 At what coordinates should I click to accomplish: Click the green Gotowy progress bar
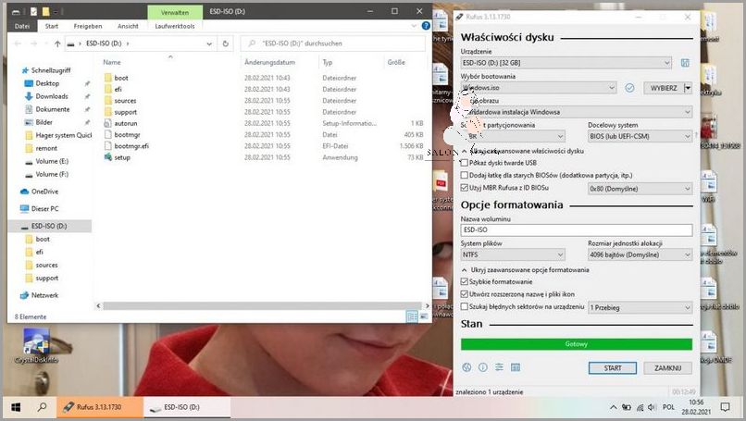[576, 344]
